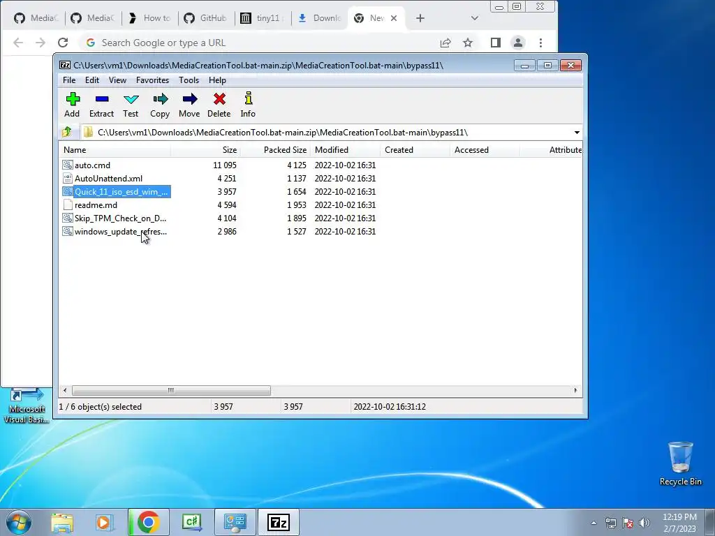Sort by Created column header
The width and height of the screenshot is (715, 536).
(415, 150)
